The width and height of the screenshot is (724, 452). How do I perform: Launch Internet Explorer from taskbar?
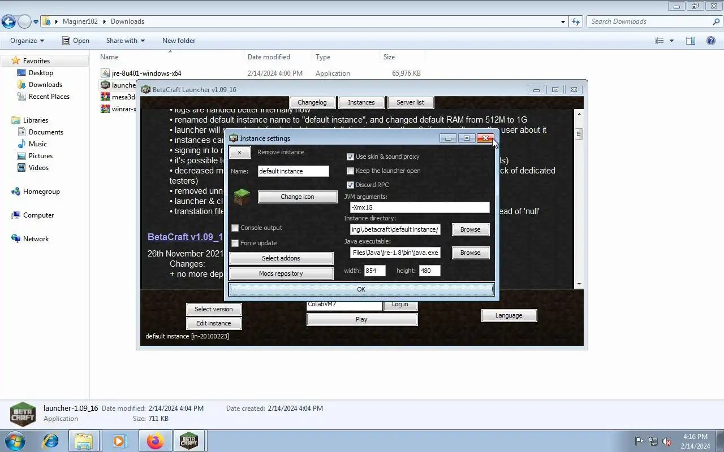pos(50,441)
